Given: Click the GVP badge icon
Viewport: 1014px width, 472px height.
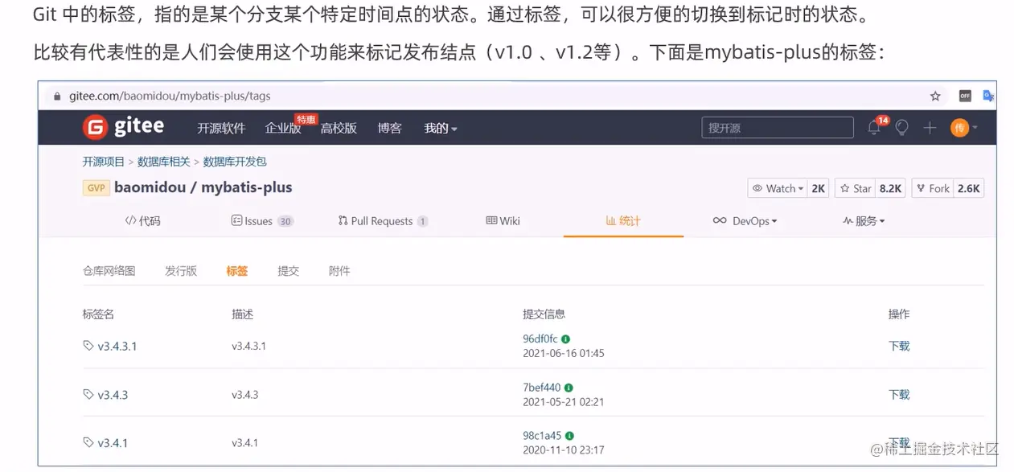Looking at the screenshot, I should coord(96,188).
